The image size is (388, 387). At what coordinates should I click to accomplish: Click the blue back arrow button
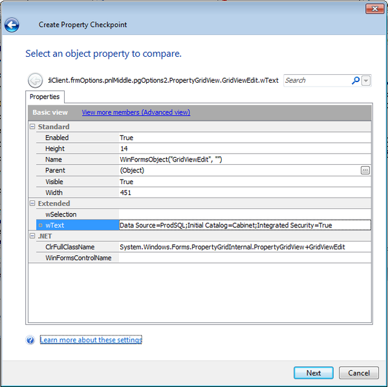pyautogui.click(x=12, y=25)
